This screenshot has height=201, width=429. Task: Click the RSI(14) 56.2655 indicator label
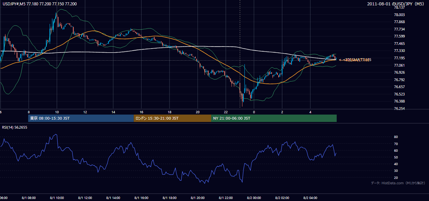pyautogui.click(x=15, y=127)
